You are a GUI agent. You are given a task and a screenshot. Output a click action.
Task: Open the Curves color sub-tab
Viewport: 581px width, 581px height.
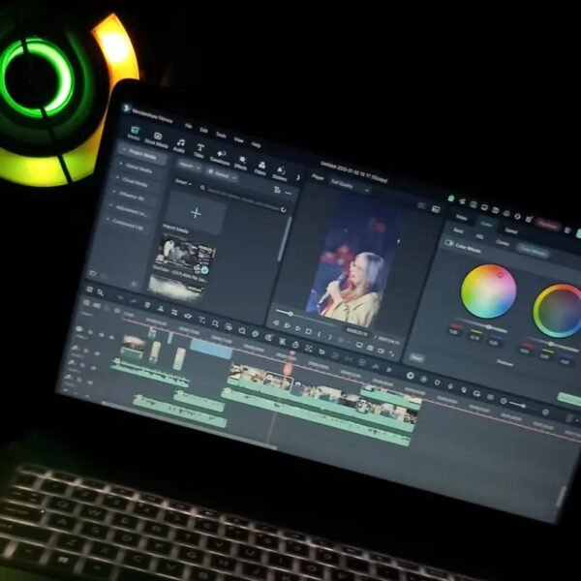point(502,242)
